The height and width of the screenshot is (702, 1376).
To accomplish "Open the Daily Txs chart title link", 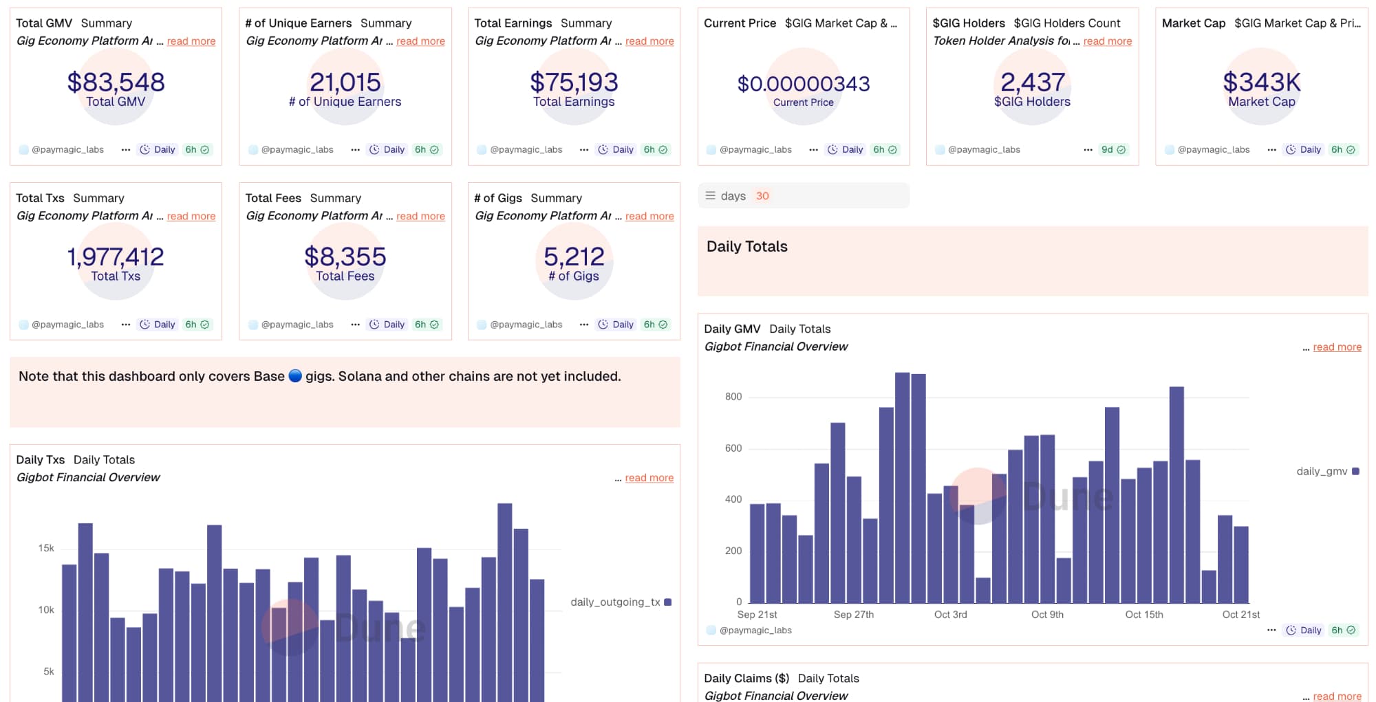I will tap(40, 460).
